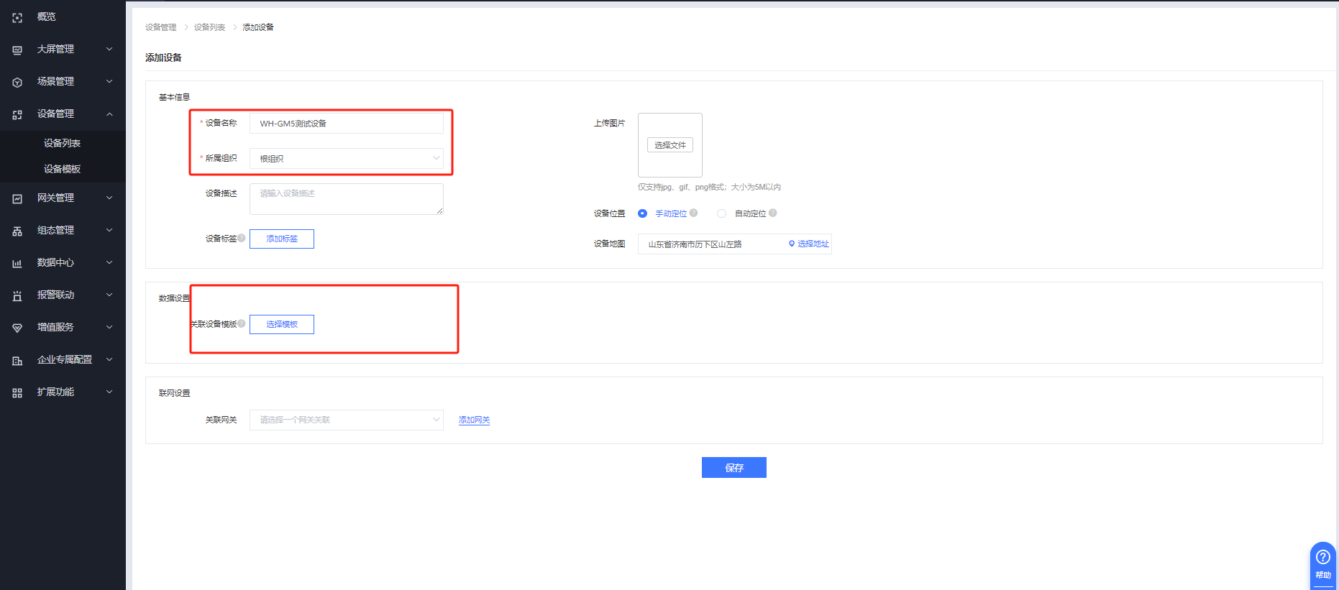1339x590 pixels.
Task: Open the 帮助 help icon
Action: (x=1322, y=558)
